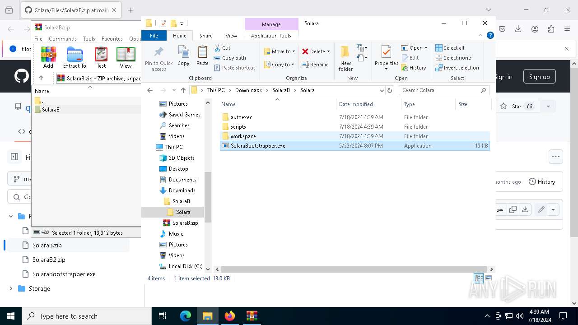Create a New folder from ribbon
Image resolution: width=578 pixels, height=325 pixels.
pyautogui.click(x=345, y=58)
